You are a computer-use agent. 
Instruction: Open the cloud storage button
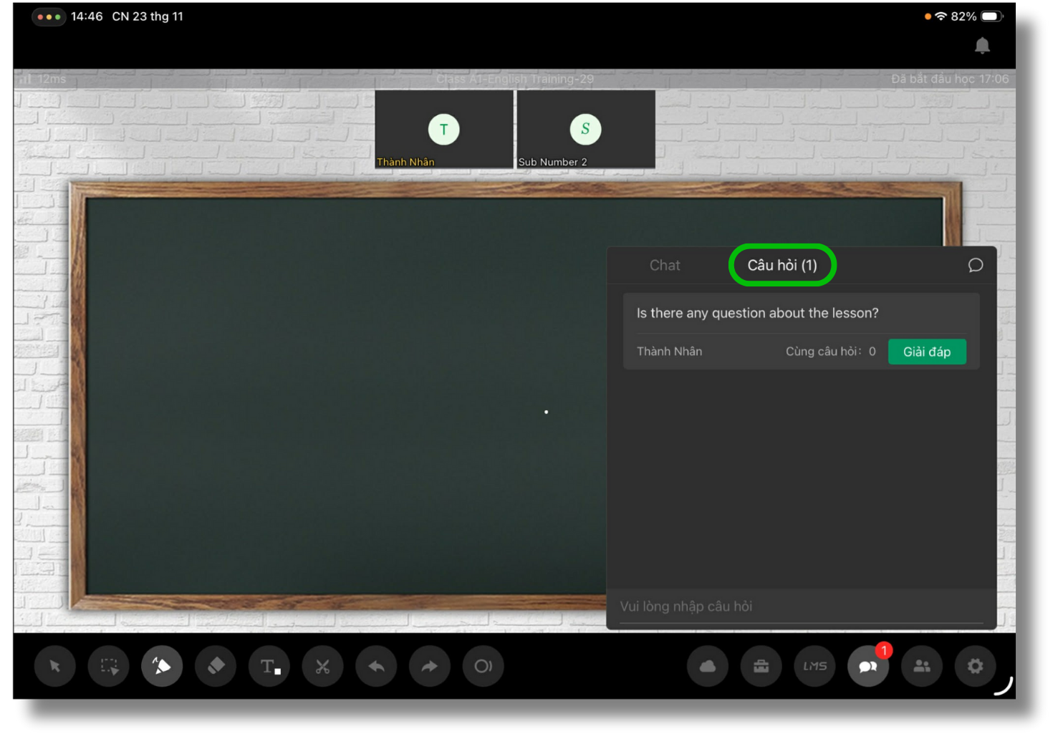click(x=708, y=667)
